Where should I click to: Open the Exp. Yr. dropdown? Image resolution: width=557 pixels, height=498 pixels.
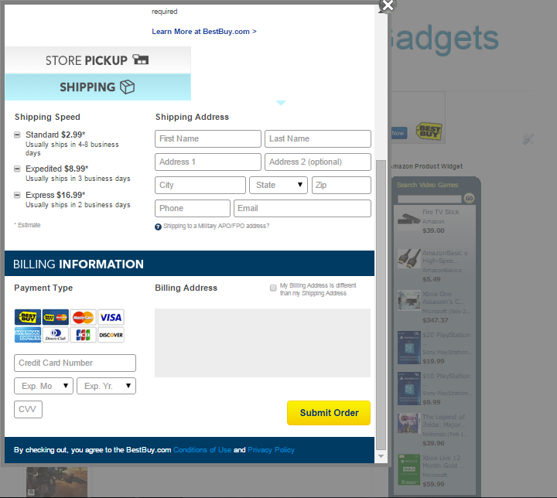pos(106,386)
